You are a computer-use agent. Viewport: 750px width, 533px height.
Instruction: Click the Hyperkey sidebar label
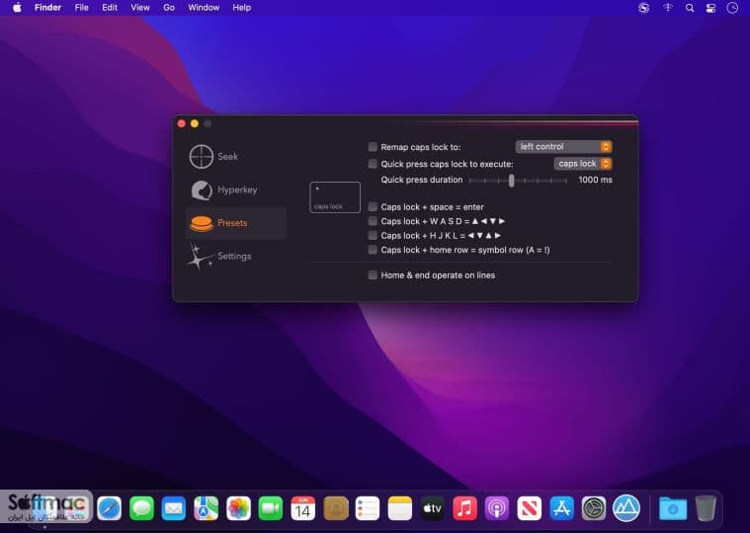[x=237, y=190]
